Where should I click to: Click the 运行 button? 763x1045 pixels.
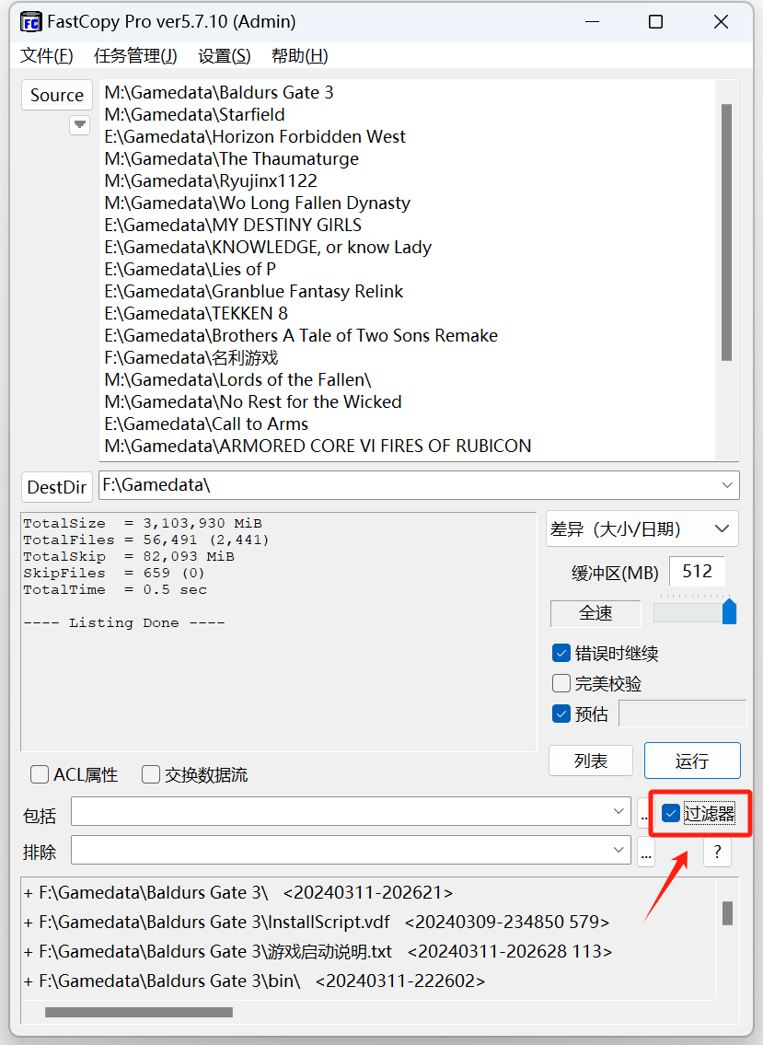pyautogui.click(x=692, y=761)
